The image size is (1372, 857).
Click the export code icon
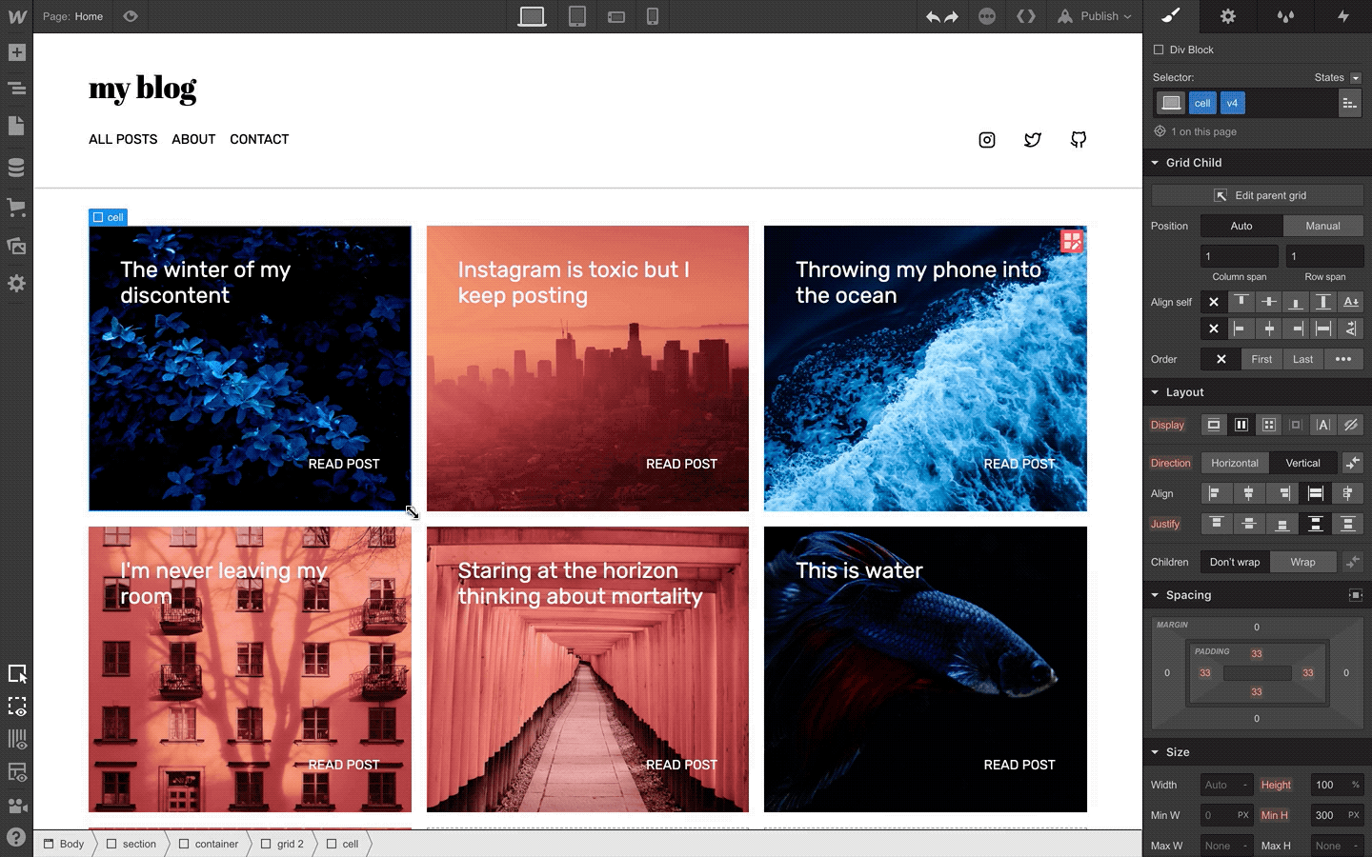tap(1026, 16)
